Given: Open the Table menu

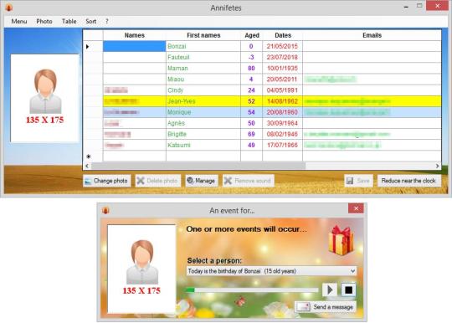Looking at the screenshot, I should coord(69,21).
